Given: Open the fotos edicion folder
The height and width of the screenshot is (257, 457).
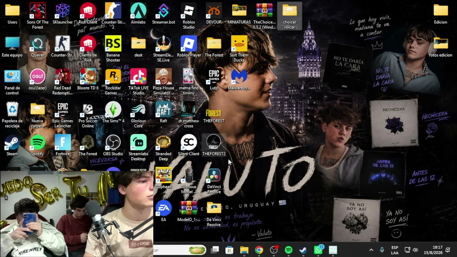Looking at the screenshot, I should pos(441,47).
